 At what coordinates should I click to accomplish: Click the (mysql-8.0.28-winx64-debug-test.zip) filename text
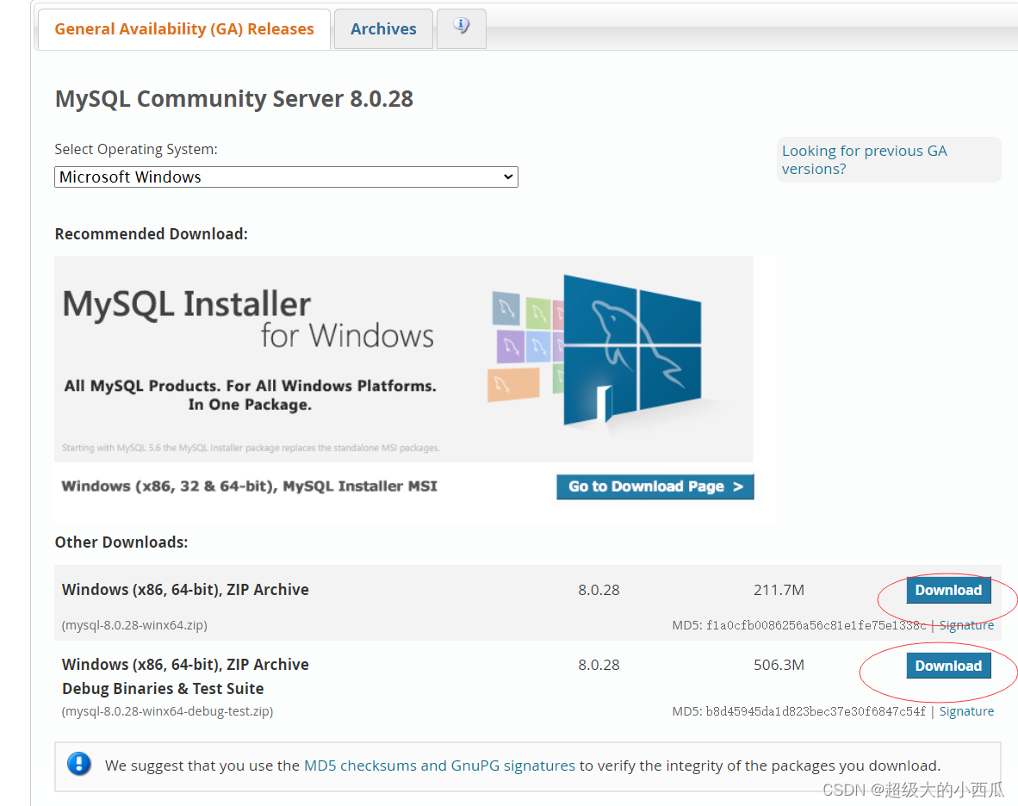tap(167, 711)
